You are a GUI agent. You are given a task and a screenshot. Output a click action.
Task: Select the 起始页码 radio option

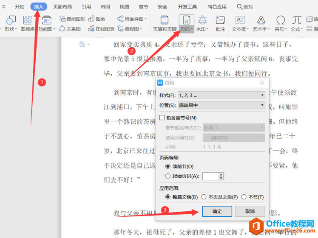[168, 176]
